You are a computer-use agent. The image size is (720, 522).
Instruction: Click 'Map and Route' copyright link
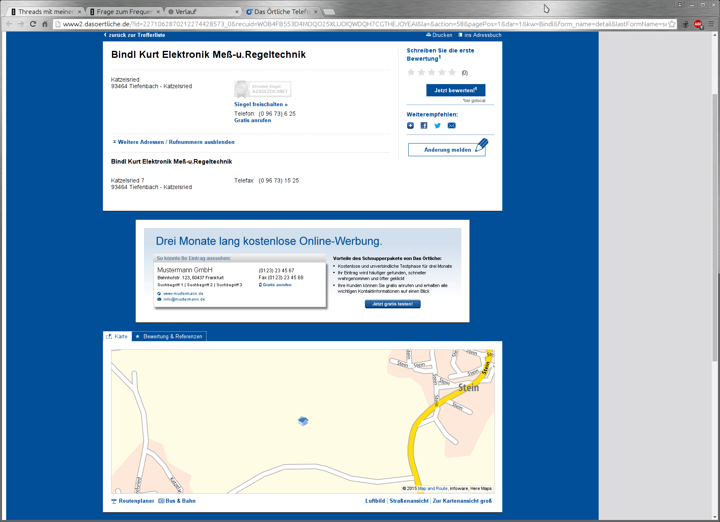tap(433, 488)
